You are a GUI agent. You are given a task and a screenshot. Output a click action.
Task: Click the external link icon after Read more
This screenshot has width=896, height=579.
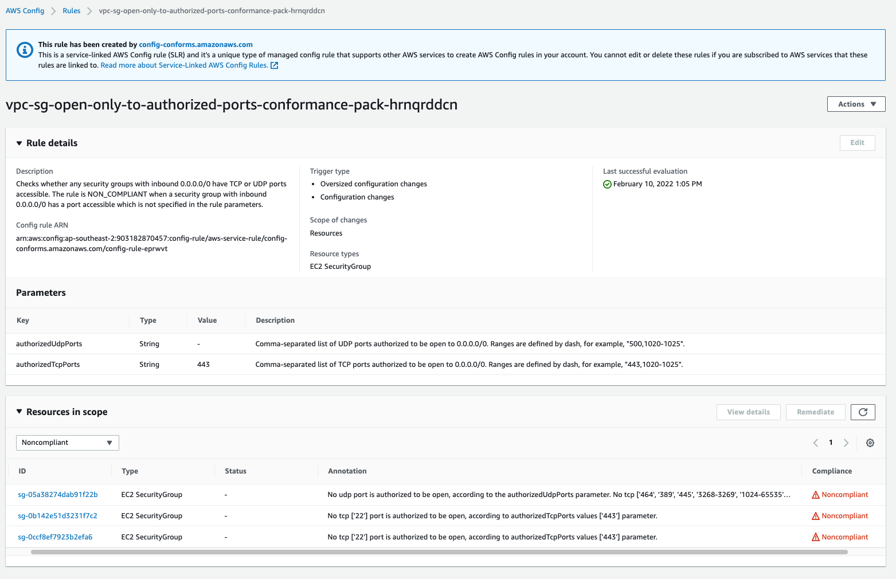tap(275, 65)
